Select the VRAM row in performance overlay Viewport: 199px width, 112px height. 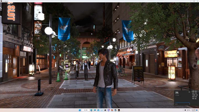pos(195,95)
